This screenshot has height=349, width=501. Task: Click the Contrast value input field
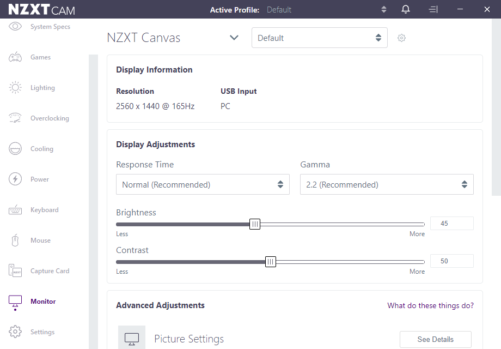[451, 261]
